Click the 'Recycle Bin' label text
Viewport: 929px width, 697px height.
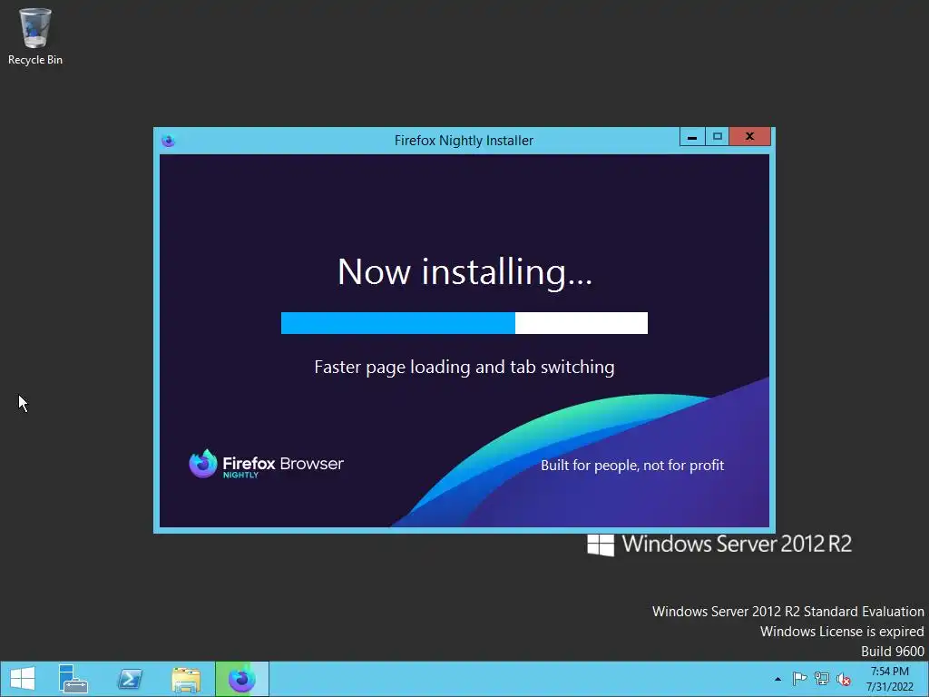35,60
